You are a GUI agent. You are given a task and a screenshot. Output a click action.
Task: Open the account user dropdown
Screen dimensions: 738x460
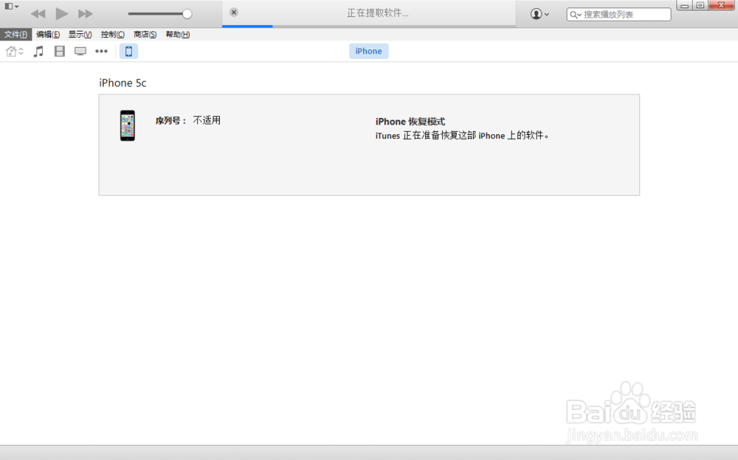coord(539,14)
